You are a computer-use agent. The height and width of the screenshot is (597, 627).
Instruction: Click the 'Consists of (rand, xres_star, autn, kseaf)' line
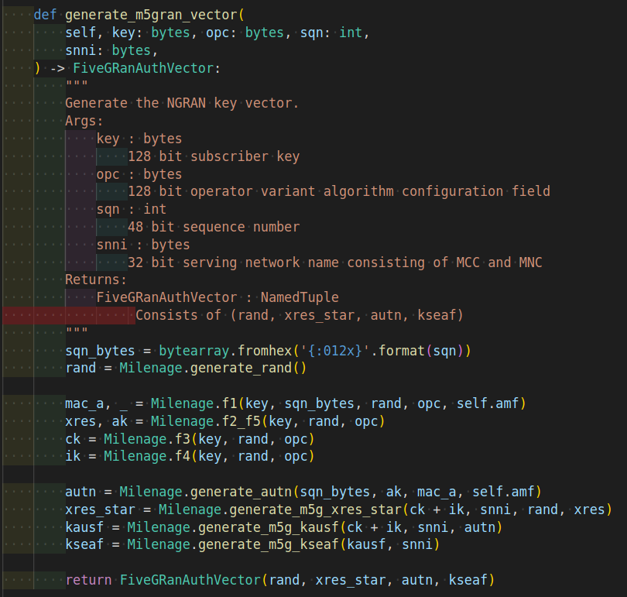300,315
